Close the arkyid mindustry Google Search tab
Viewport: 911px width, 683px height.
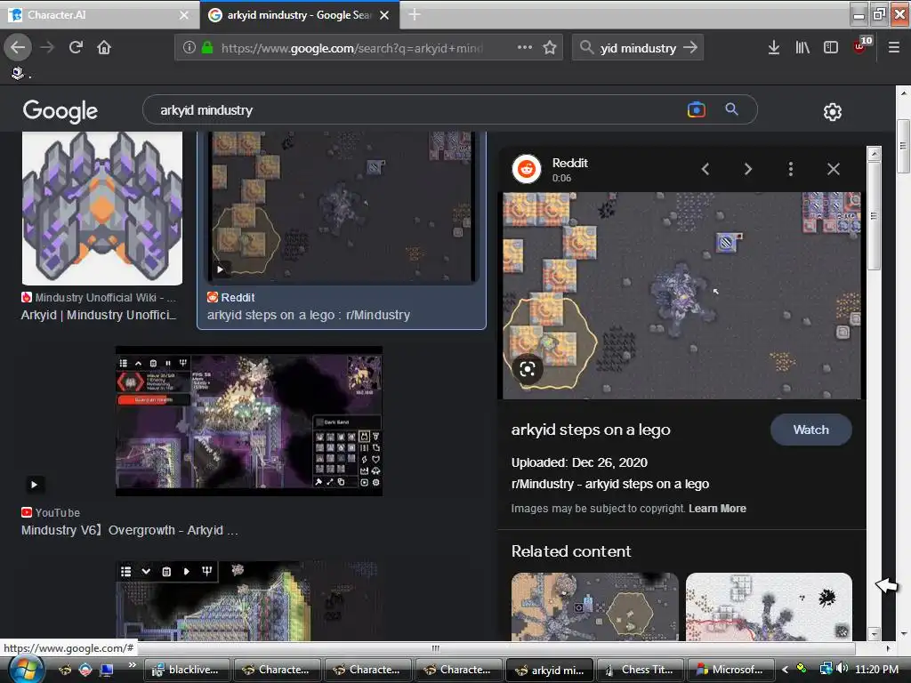384,15
